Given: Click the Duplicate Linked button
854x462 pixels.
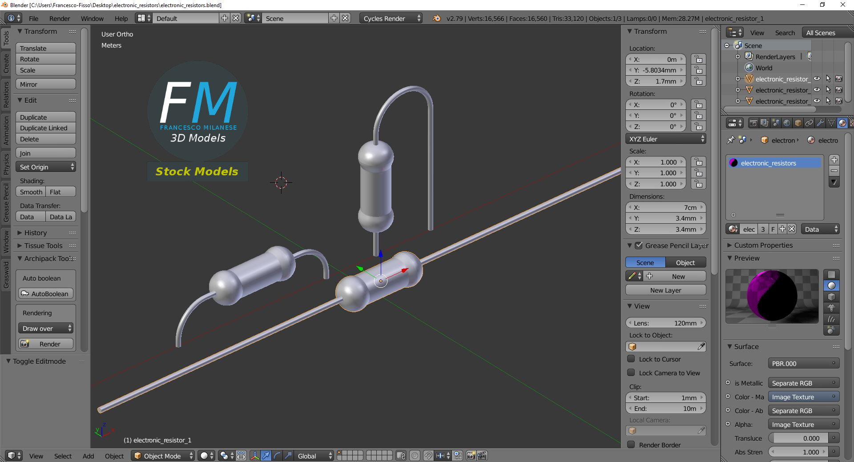Looking at the screenshot, I should click(46, 128).
